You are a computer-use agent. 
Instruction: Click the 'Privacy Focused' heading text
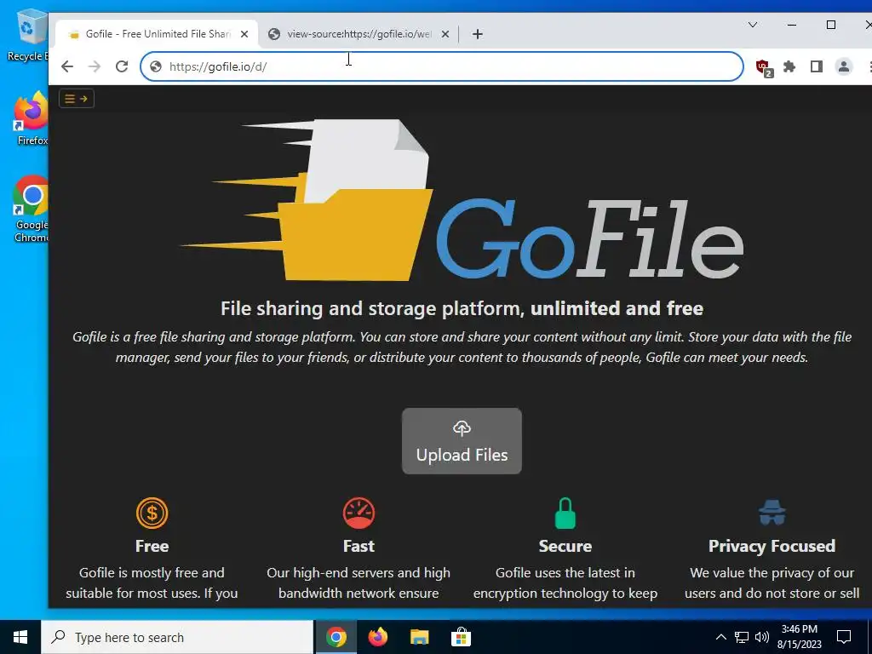point(772,546)
